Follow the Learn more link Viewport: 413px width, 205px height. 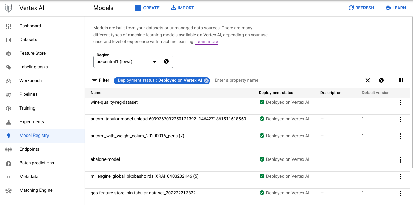tap(207, 42)
